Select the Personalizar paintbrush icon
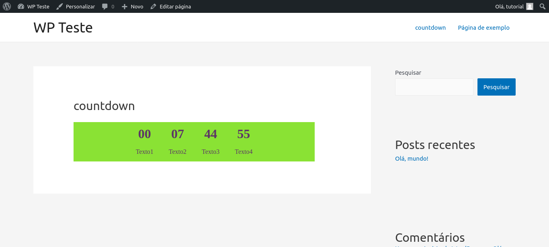 tap(59, 6)
